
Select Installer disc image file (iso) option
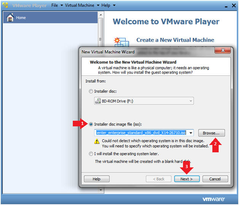coord(91,124)
